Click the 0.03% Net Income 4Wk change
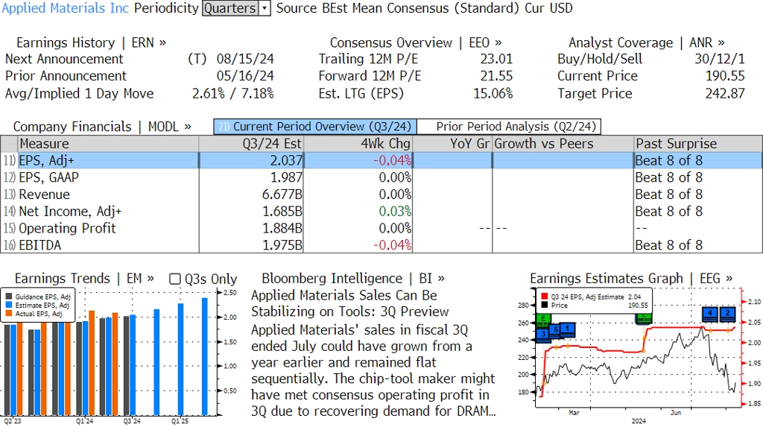This screenshot has height=427, width=763. 395,212
